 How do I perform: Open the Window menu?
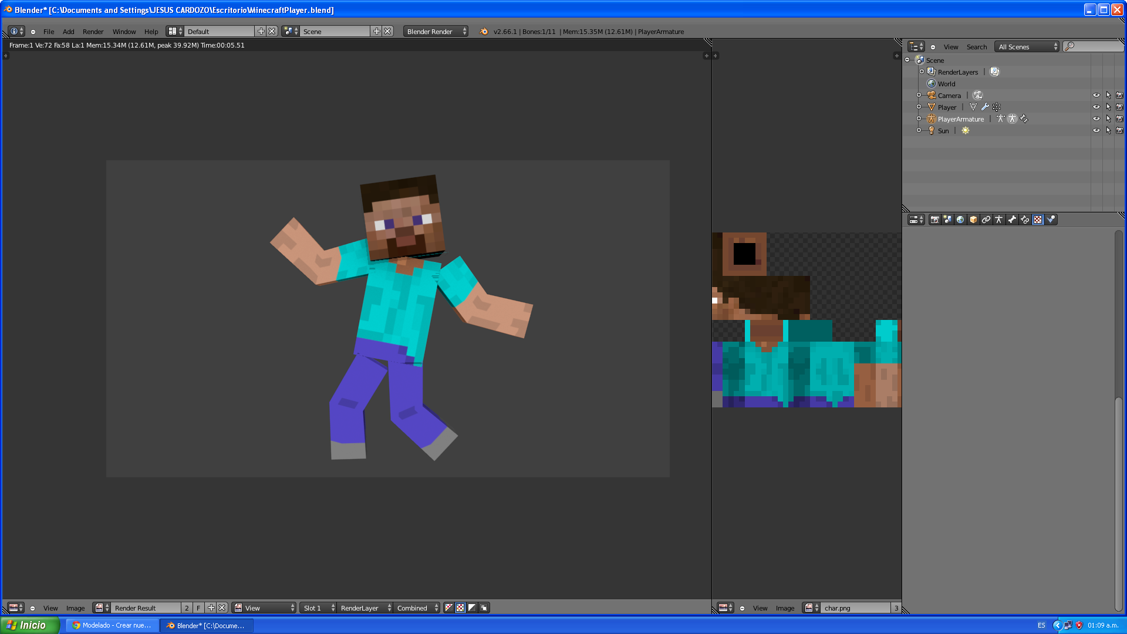[124, 32]
